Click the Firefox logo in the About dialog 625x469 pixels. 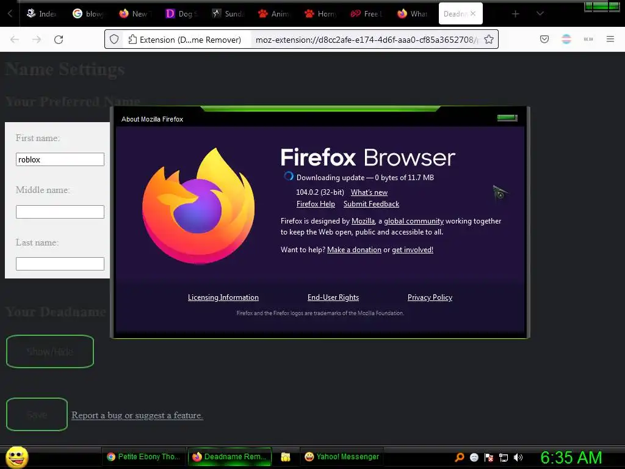[x=198, y=206]
